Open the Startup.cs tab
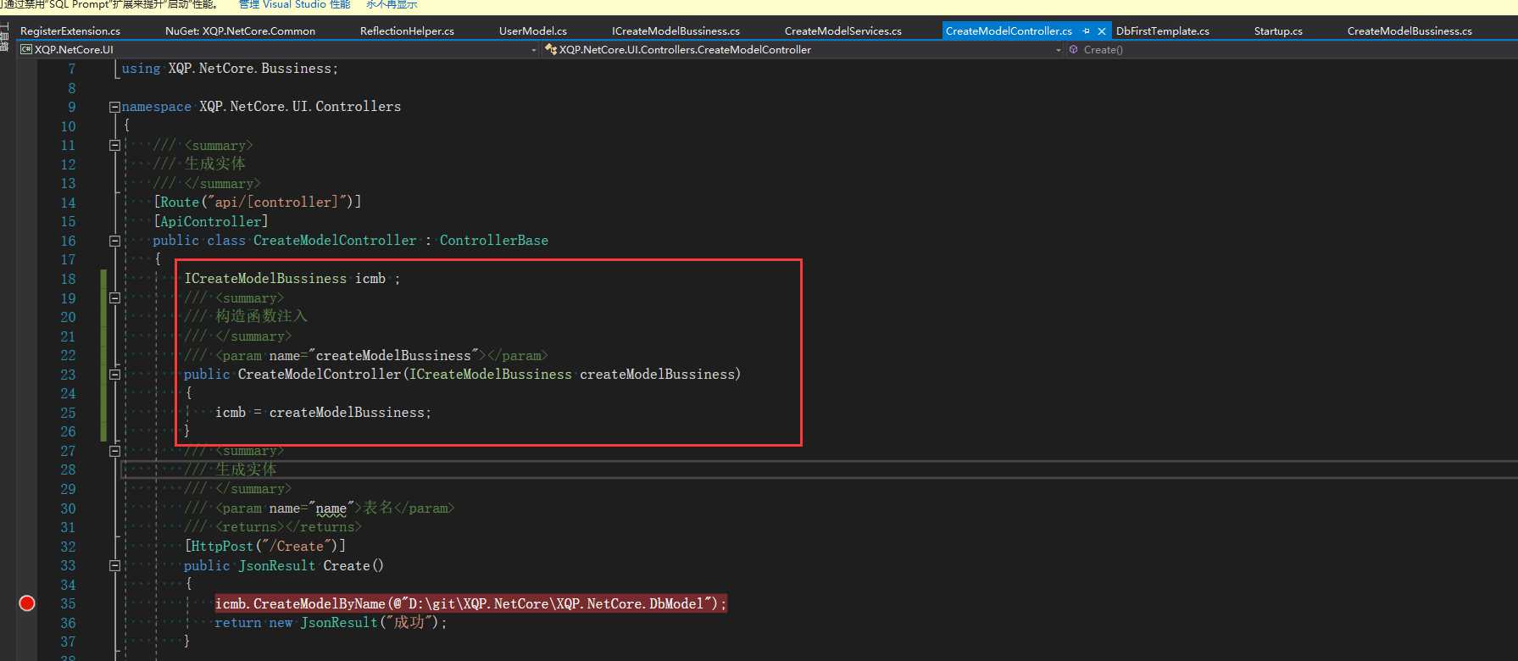Image resolution: width=1518 pixels, height=661 pixels. [x=1278, y=31]
